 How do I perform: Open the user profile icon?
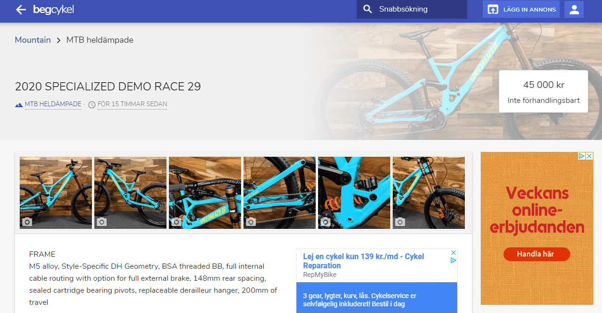pos(574,10)
